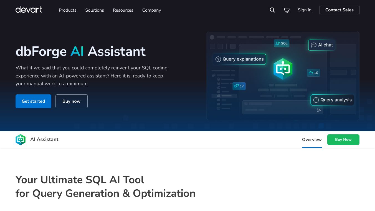Click the thumbs-up badge showing 10
This screenshot has height=211, width=375.
point(313,73)
